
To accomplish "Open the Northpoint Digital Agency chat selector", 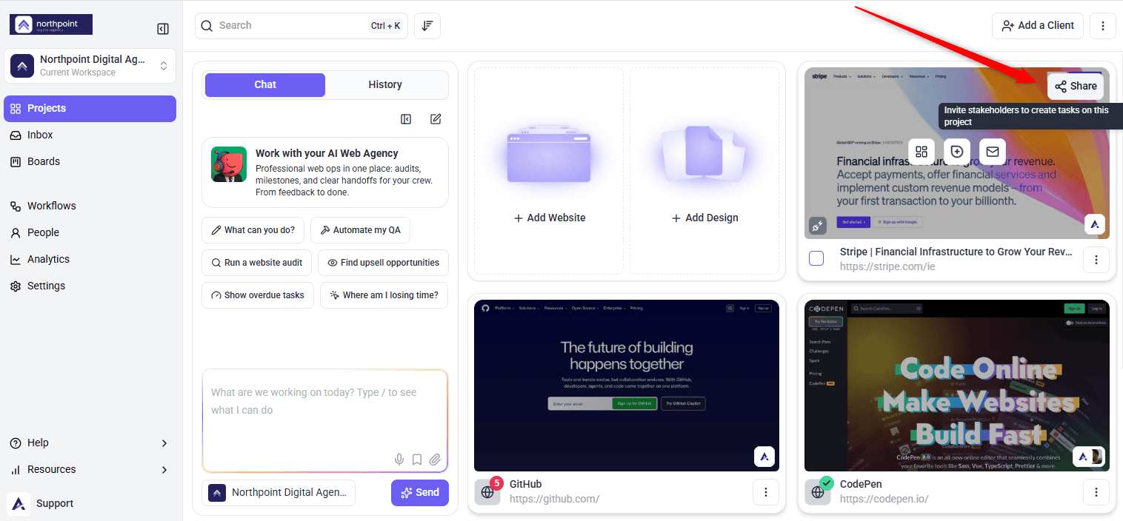I will [x=279, y=492].
